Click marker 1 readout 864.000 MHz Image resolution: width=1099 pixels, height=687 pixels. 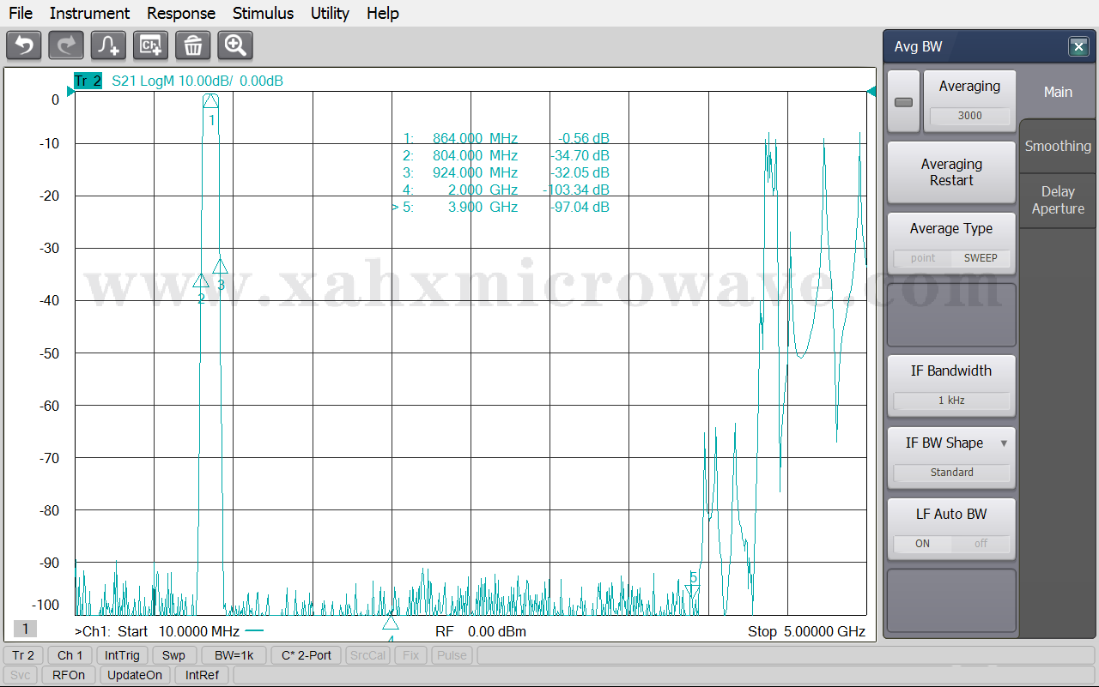(x=476, y=138)
